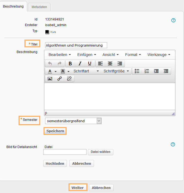Open the Schriftgröße font size dropdown
The width and height of the screenshot is (184, 193).
(117, 71)
